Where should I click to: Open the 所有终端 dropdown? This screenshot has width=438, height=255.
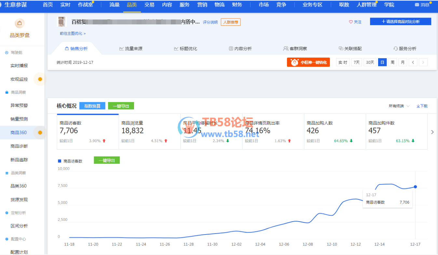point(399,106)
